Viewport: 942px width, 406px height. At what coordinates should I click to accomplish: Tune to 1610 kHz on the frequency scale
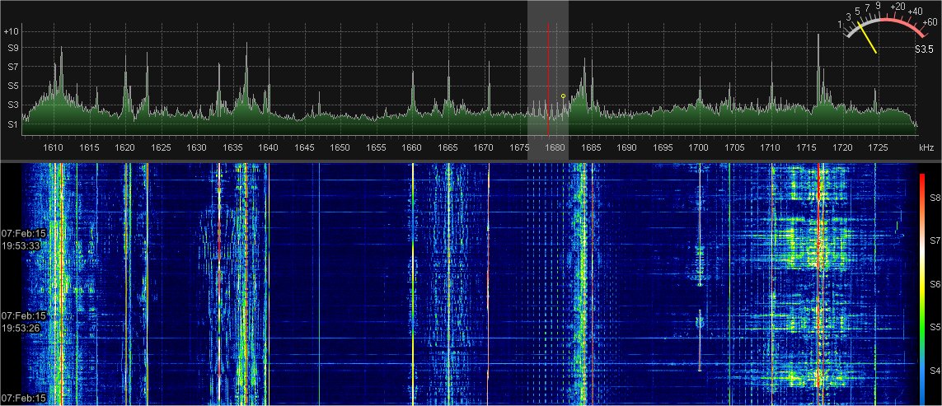click(54, 148)
